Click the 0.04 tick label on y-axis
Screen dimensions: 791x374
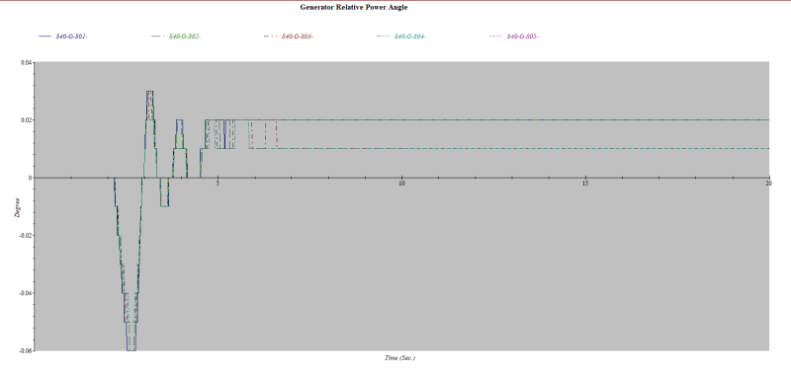[x=27, y=62]
